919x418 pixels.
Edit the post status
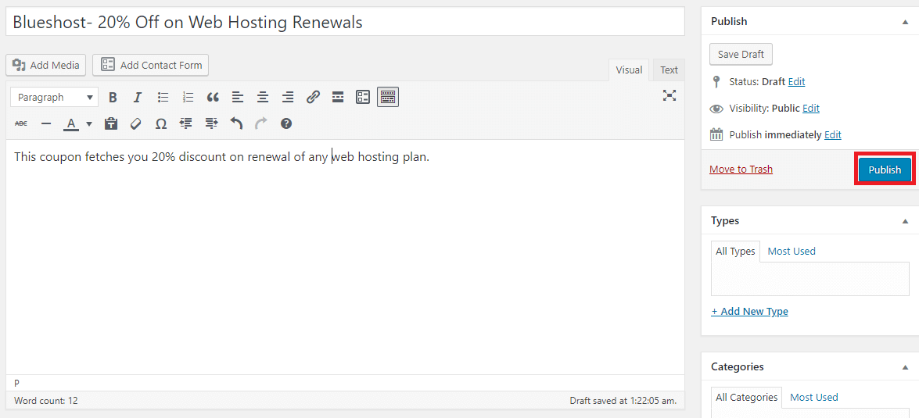point(796,82)
